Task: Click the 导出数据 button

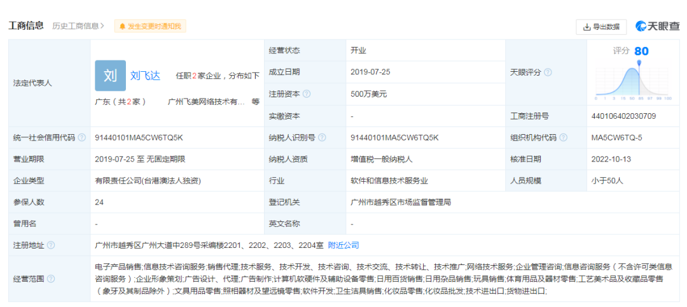Action: coord(601,27)
